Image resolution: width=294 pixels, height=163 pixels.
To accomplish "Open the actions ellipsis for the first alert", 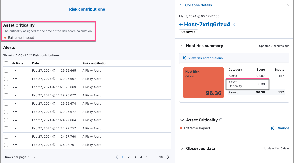I will tap(15, 71).
